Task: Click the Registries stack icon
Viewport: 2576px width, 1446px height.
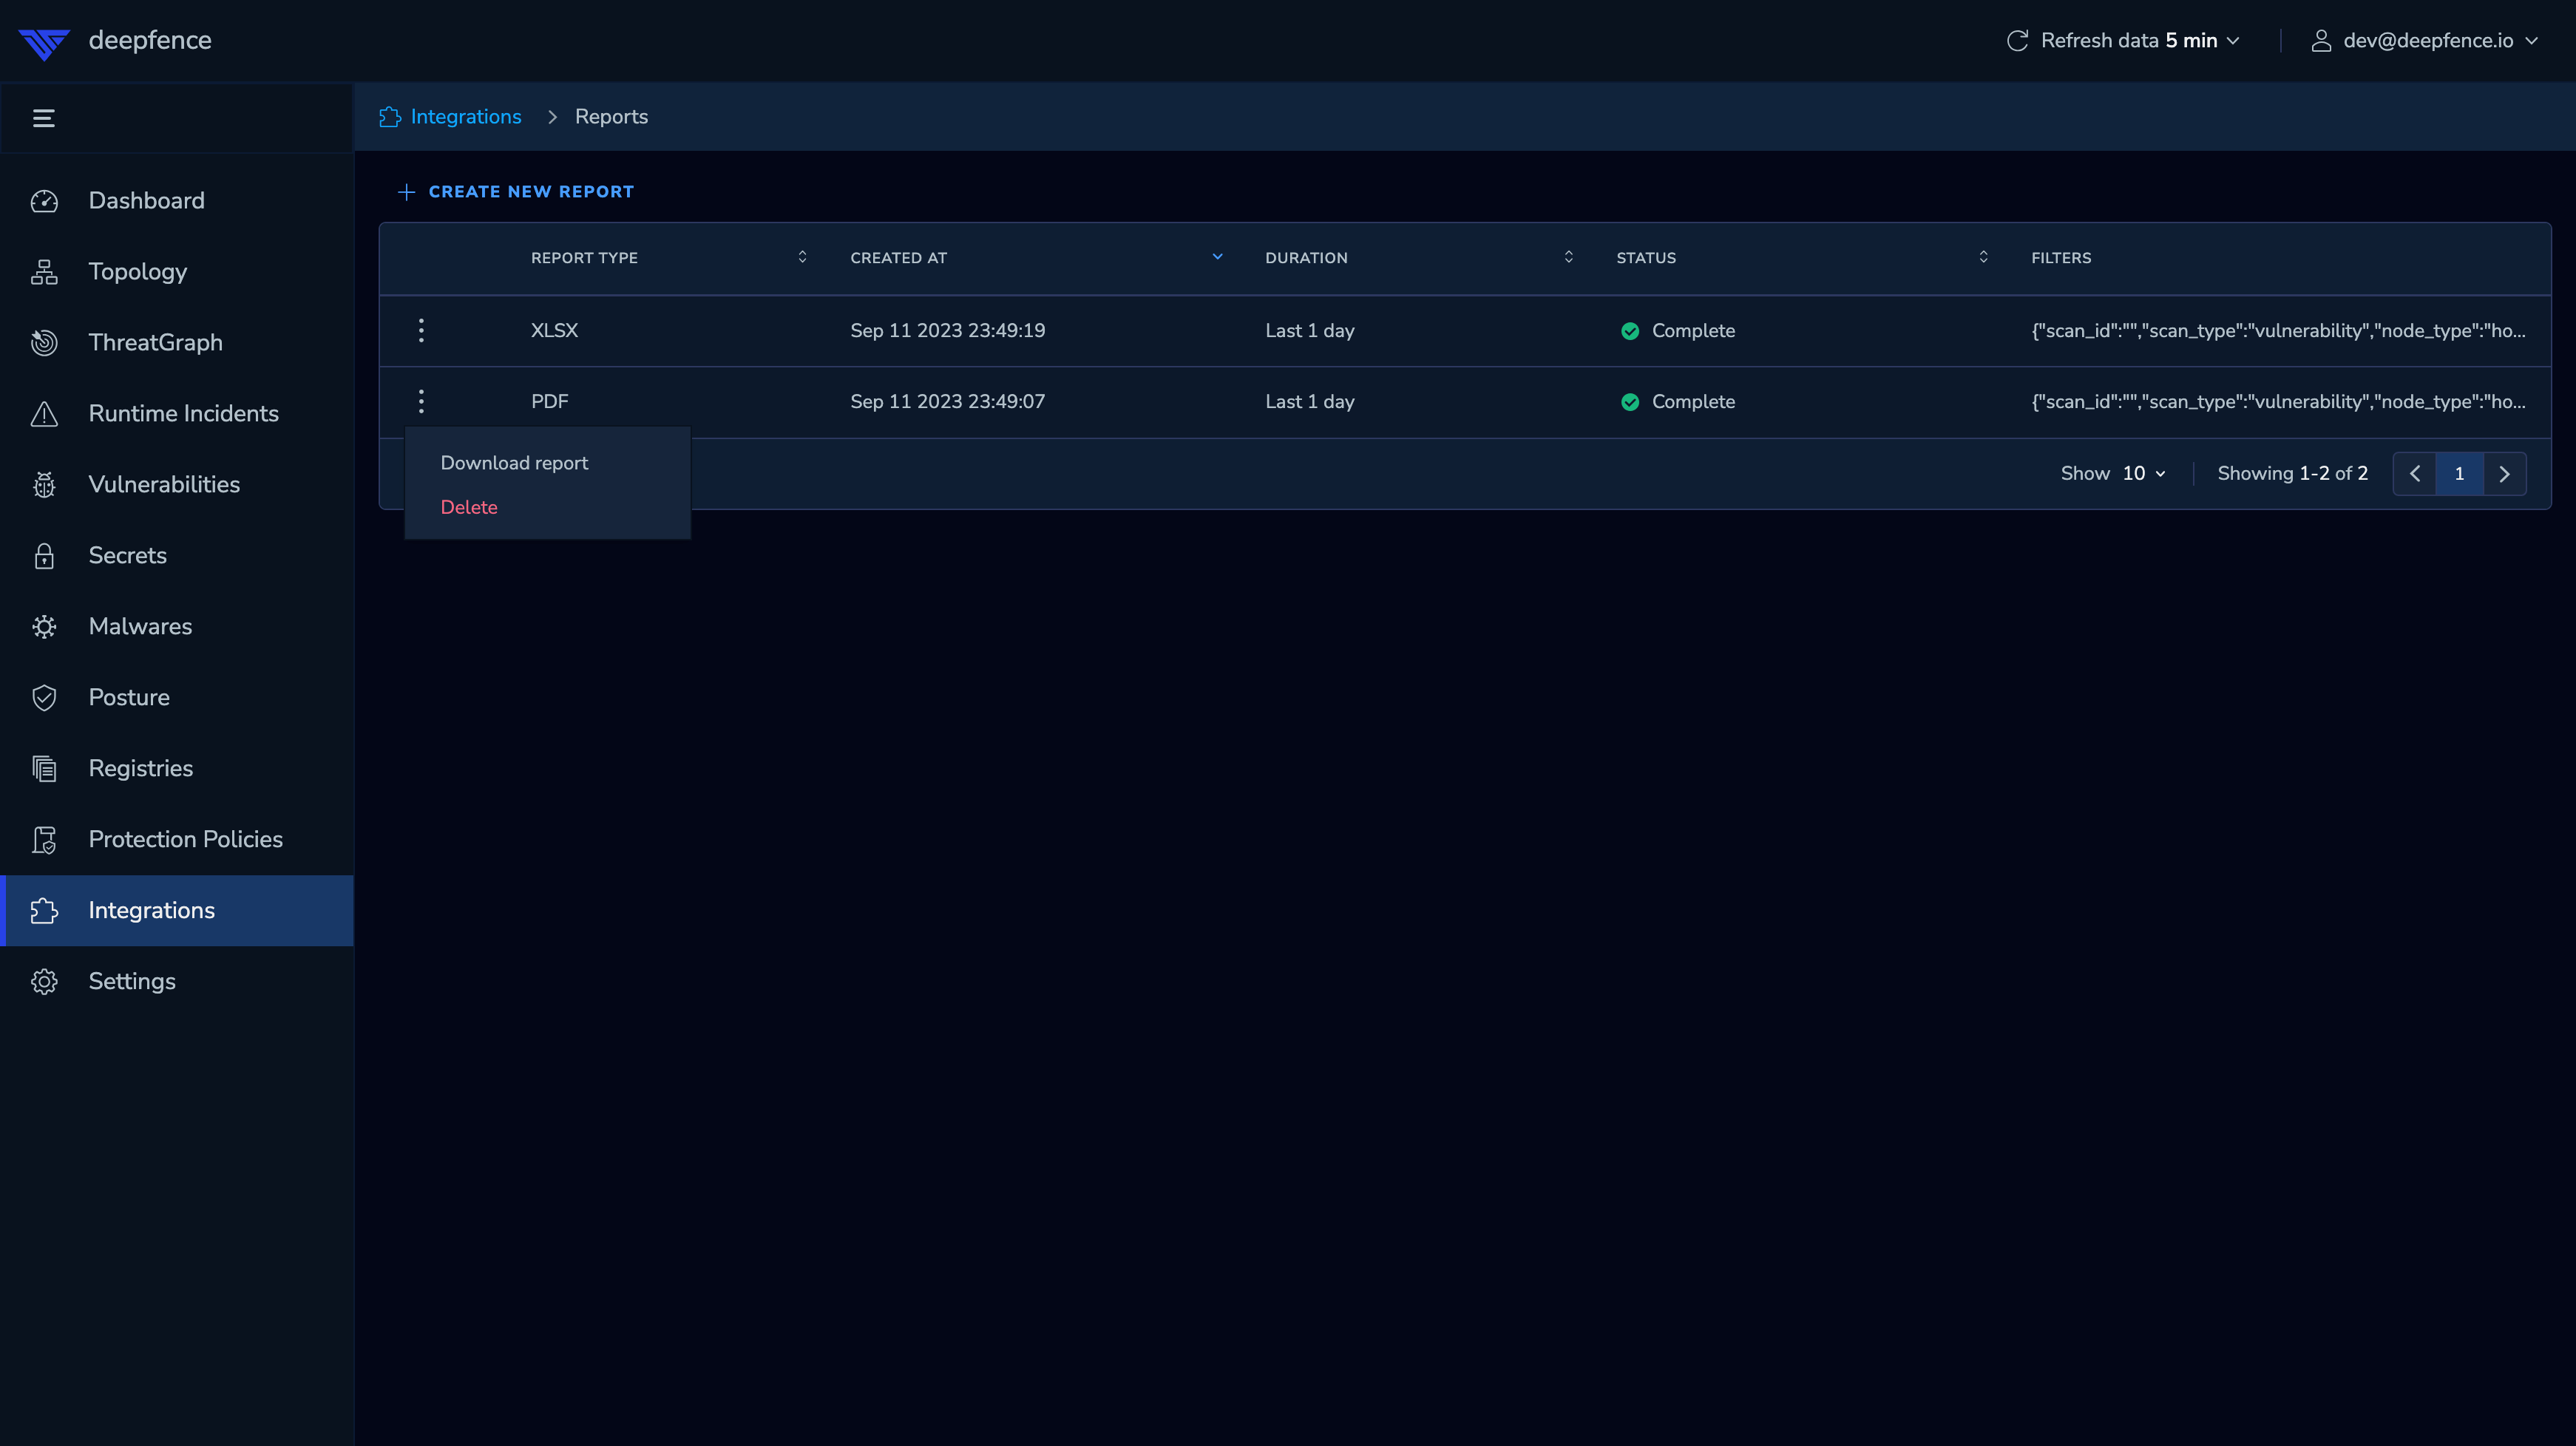Action: pos(44,769)
